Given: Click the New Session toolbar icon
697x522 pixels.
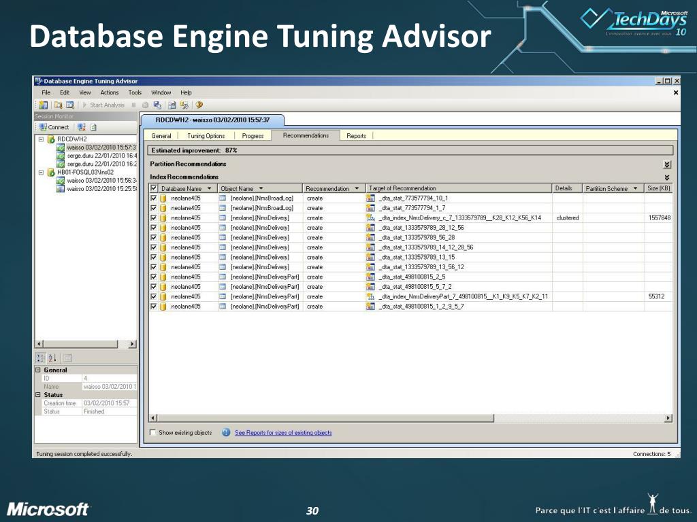Looking at the screenshot, I should [x=43, y=105].
